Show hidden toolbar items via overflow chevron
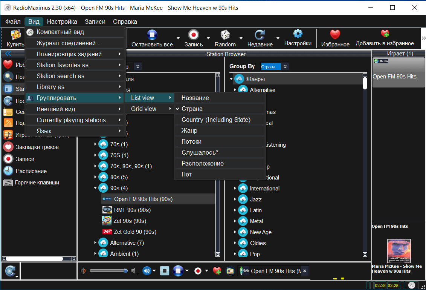 click(x=423, y=38)
